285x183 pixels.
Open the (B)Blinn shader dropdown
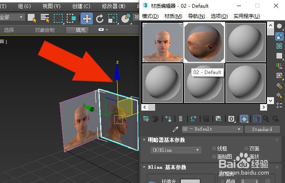click(x=176, y=150)
